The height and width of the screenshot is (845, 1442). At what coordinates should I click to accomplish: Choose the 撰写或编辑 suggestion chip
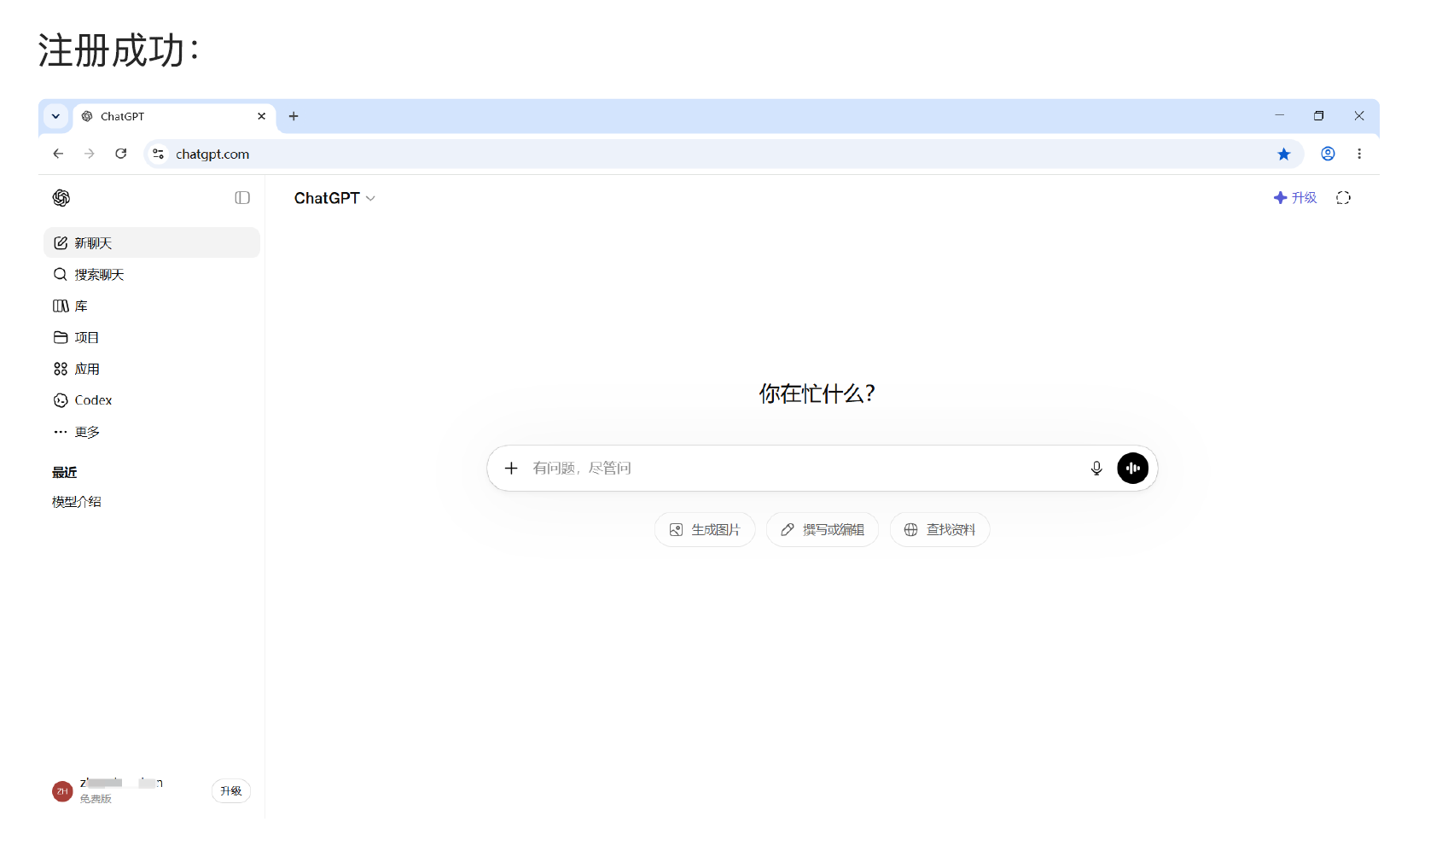click(823, 530)
